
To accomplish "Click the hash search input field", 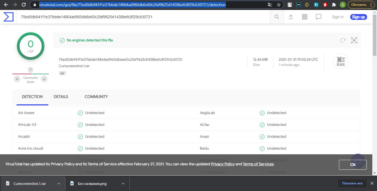I will (143, 17).
